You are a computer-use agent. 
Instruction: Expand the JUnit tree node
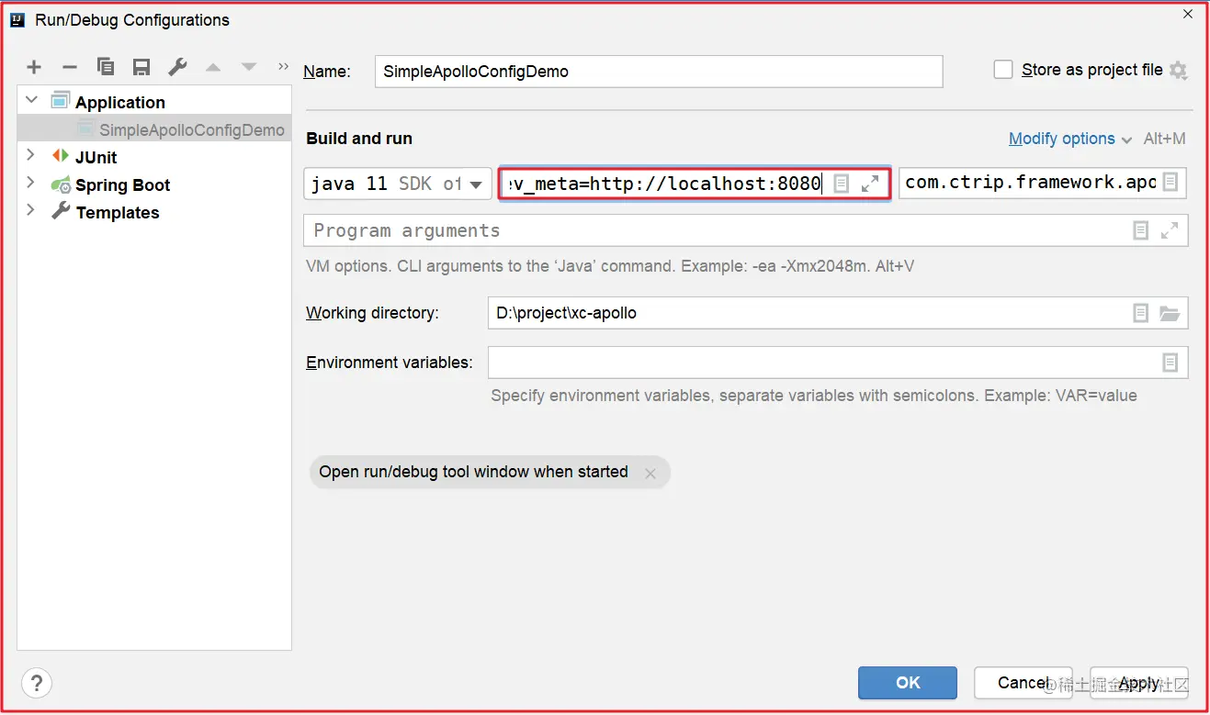tap(31, 156)
